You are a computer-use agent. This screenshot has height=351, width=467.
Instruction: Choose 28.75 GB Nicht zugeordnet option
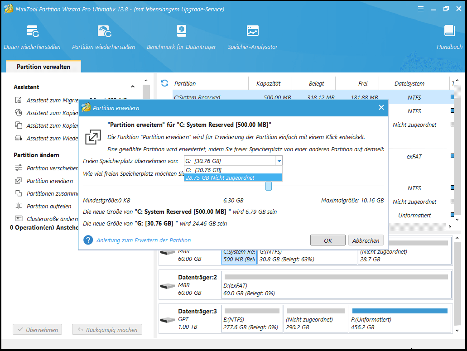[233, 178]
